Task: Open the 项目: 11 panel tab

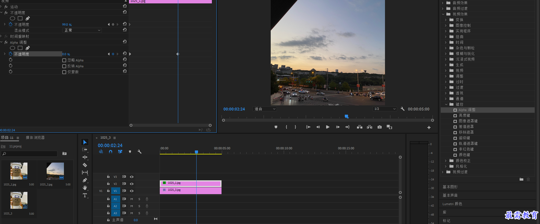Action: point(7,138)
